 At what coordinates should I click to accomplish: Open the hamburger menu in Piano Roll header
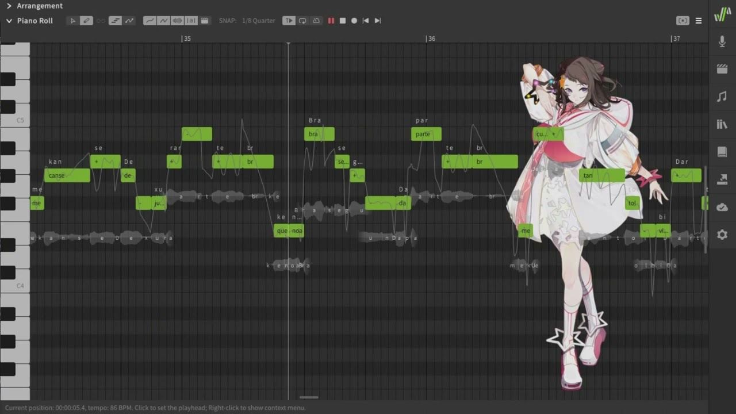coord(699,21)
